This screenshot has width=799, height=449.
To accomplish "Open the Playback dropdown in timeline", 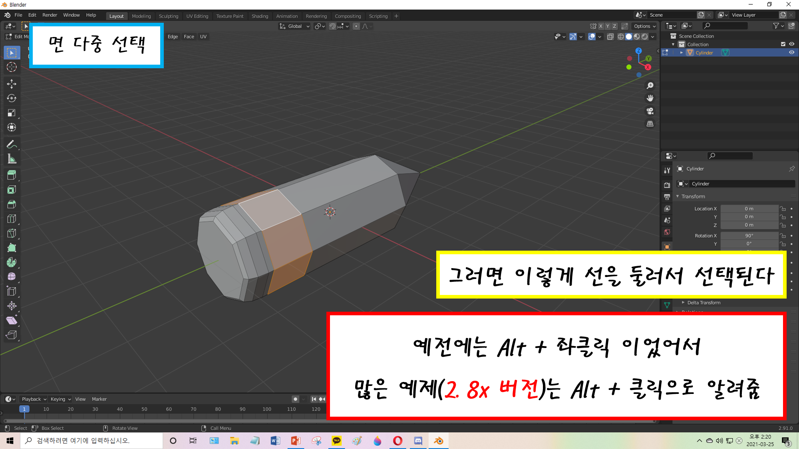I will pyautogui.click(x=34, y=399).
